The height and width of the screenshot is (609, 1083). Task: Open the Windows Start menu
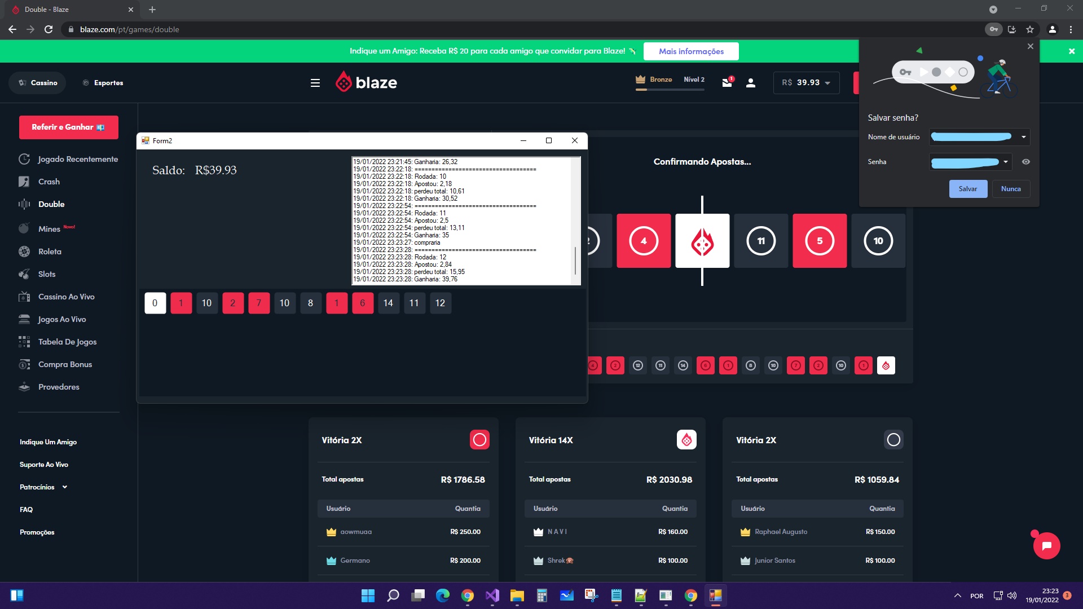coord(368,595)
